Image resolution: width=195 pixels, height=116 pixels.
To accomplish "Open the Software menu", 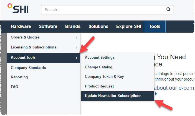I will click(x=48, y=26).
